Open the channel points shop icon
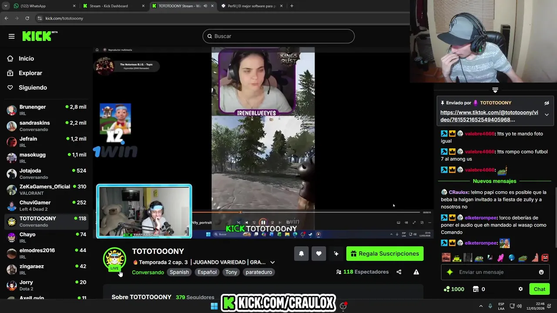The width and height of the screenshot is (557, 313). (x=476, y=289)
